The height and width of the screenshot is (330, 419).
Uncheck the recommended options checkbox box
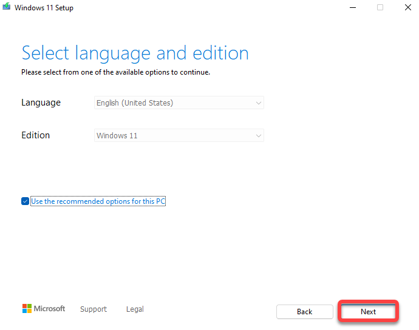[25, 201]
